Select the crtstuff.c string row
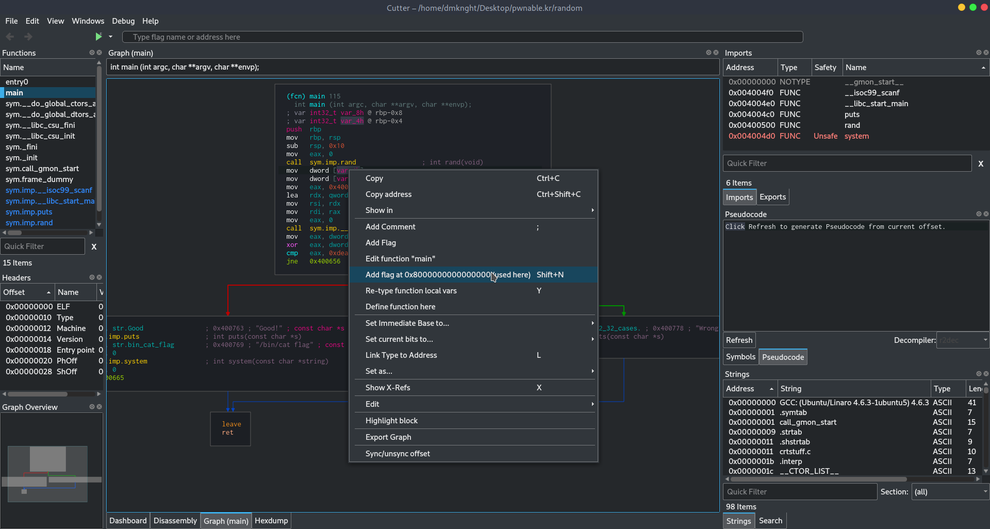Viewport: 990px width, 529px height. tap(852, 452)
